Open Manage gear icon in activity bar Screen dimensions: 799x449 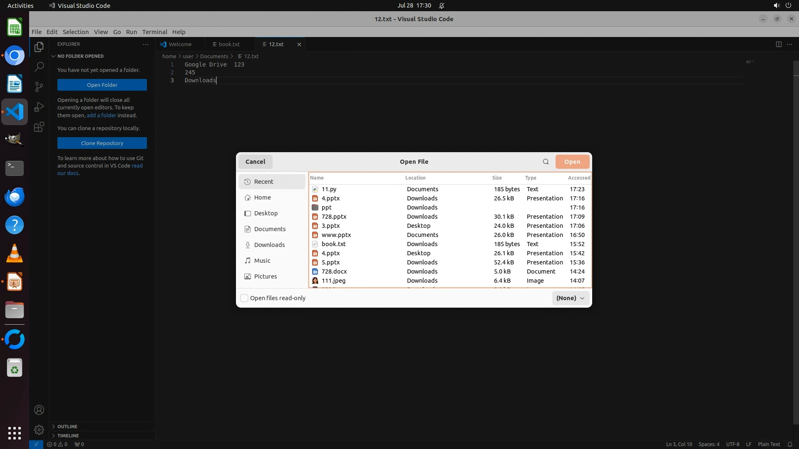pyautogui.click(x=39, y=429)
